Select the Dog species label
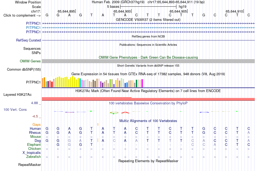Viewport: 255px width, 171px height. 38,141
